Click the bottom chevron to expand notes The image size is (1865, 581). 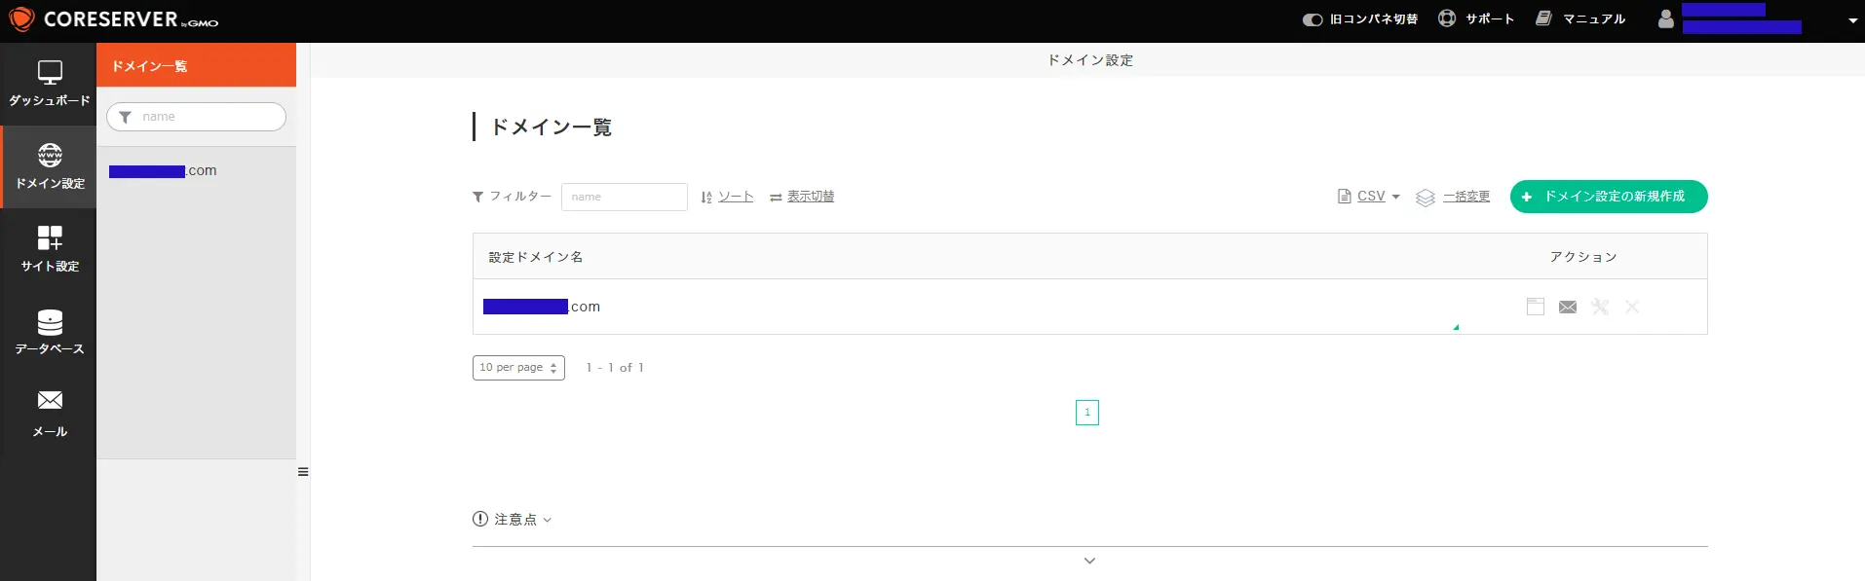click(x=1089, y=561)
